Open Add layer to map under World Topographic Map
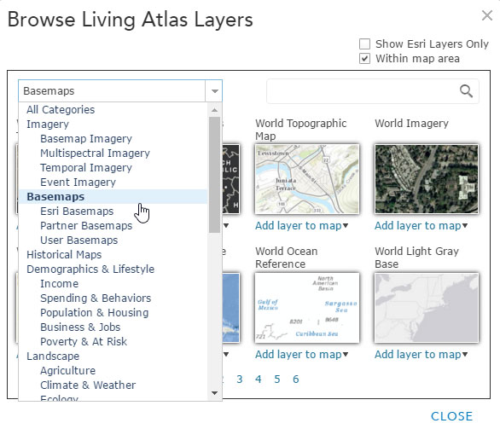The height and width of the screenshot is (423, 500). pos(301,226)
